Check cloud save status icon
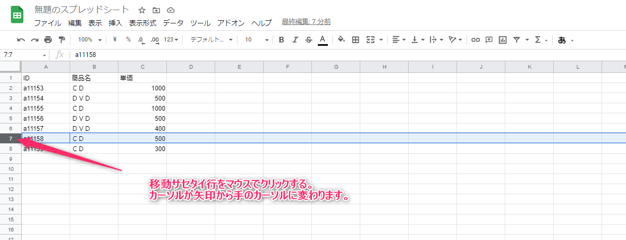This screenshot has height=240, width=626. 171,10
